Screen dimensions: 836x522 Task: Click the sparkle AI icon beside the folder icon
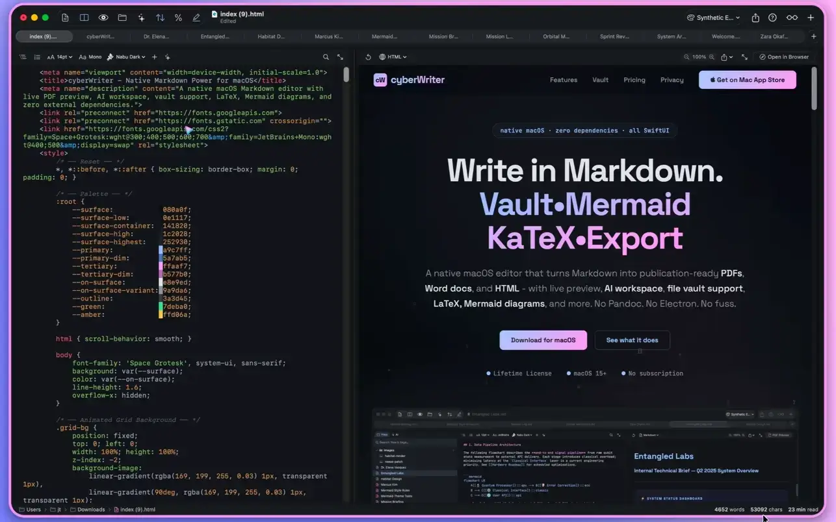coord(141,18)
